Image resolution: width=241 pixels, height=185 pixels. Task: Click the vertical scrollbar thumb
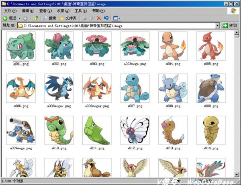coord(237,36)
